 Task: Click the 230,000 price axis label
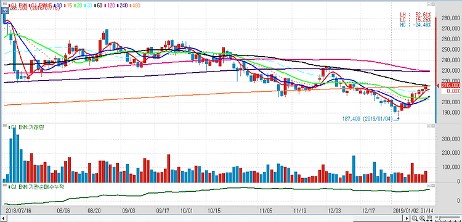click(451, 71)
